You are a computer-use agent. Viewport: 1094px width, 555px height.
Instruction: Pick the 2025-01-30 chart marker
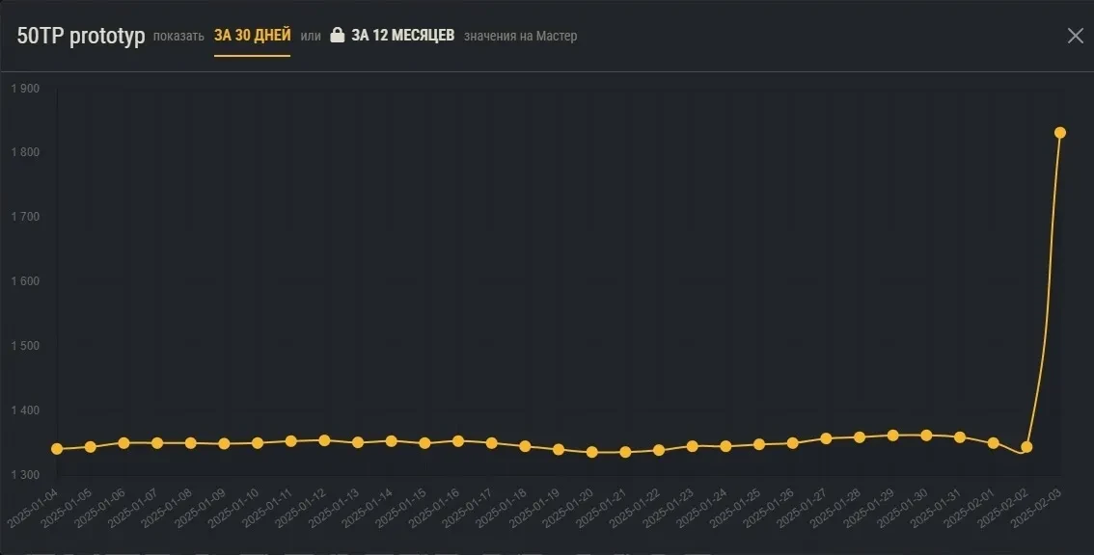(926, 436)
